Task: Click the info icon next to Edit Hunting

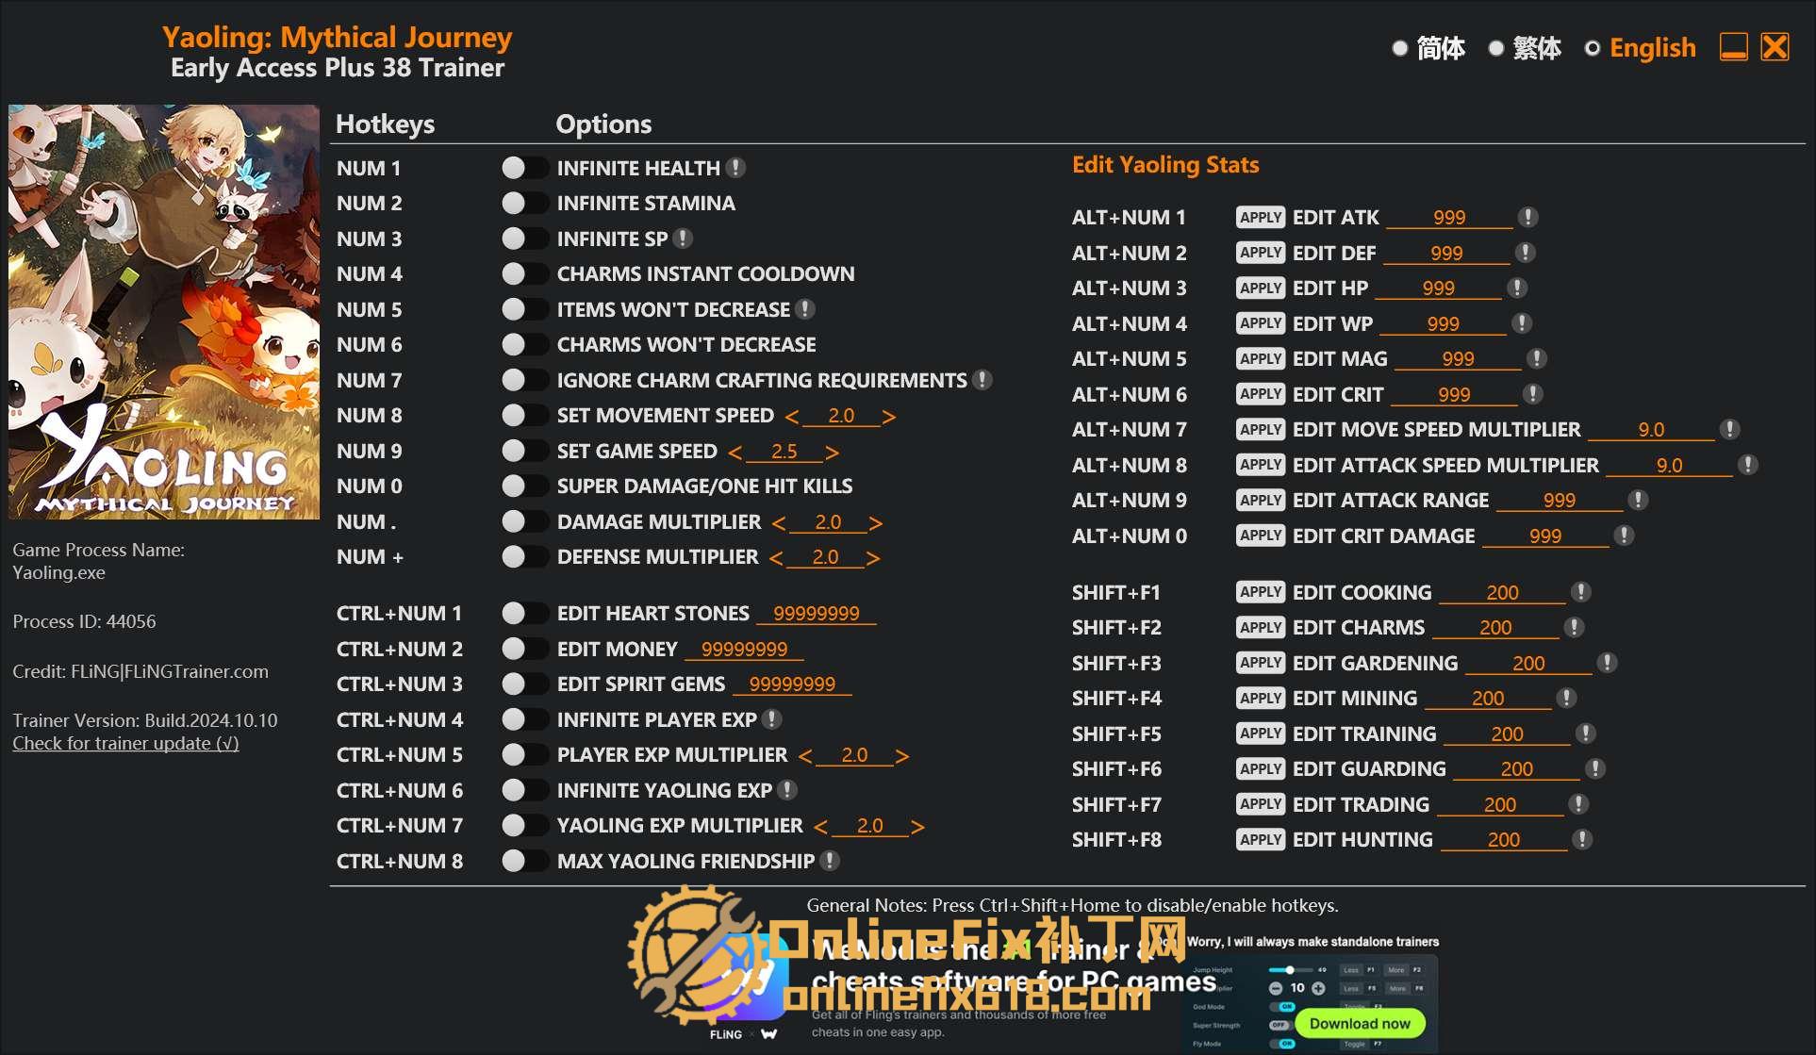Action: click(1582, 840)
